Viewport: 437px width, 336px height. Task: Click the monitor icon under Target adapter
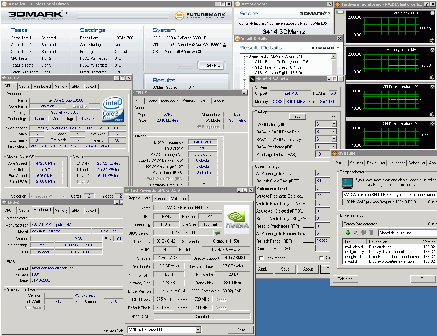347,183
